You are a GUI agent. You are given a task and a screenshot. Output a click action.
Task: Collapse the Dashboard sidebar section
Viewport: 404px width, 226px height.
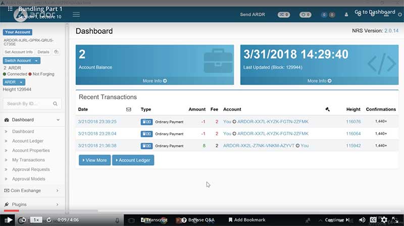click(32, 120)
